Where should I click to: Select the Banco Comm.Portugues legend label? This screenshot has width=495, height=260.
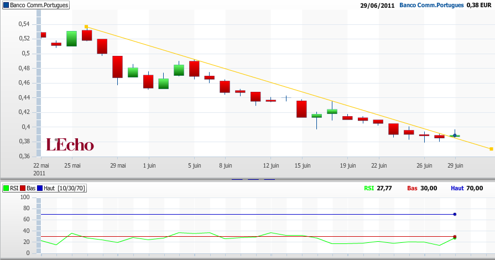[x=39, y=5]
